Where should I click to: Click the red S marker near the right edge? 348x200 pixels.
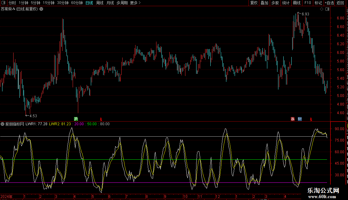pyautogui.click(x=311, y=119)
